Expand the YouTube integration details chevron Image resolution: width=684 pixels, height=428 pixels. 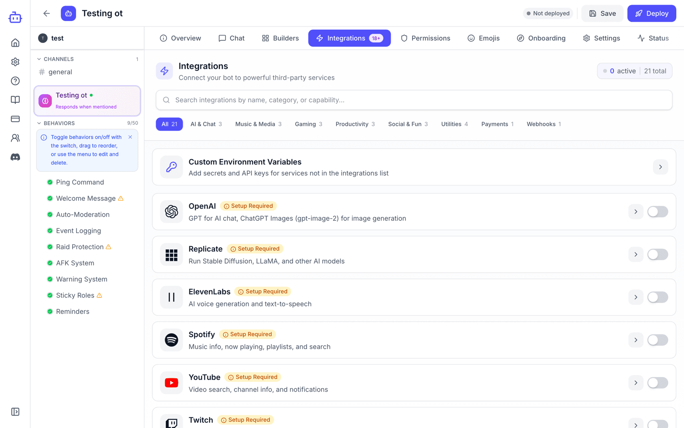(x=636, y=383)
